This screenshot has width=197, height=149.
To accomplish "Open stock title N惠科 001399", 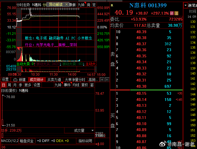I will tap(148, 5).
